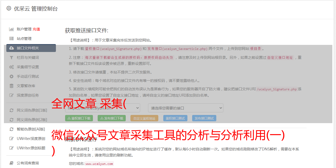Click the edit icon for 深度原创任务
Viewport: 336px width, 168px height.
coord(12,95)
